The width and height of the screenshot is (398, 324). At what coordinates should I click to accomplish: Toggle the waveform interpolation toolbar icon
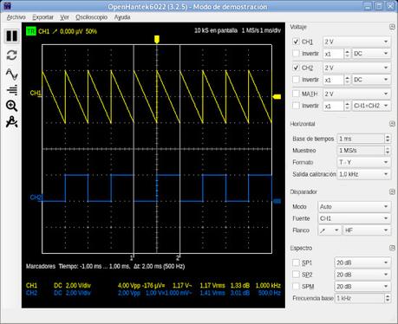(11, 74)
